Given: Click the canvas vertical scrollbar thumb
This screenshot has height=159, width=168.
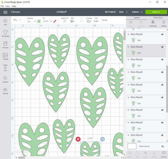Looking at the screenshot, I should pos(125,35).
